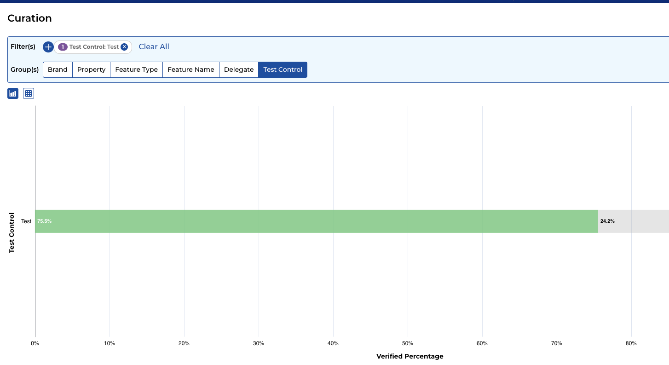Clear all filters via Clear All link
Screen dimensions: 669x365
154,46
